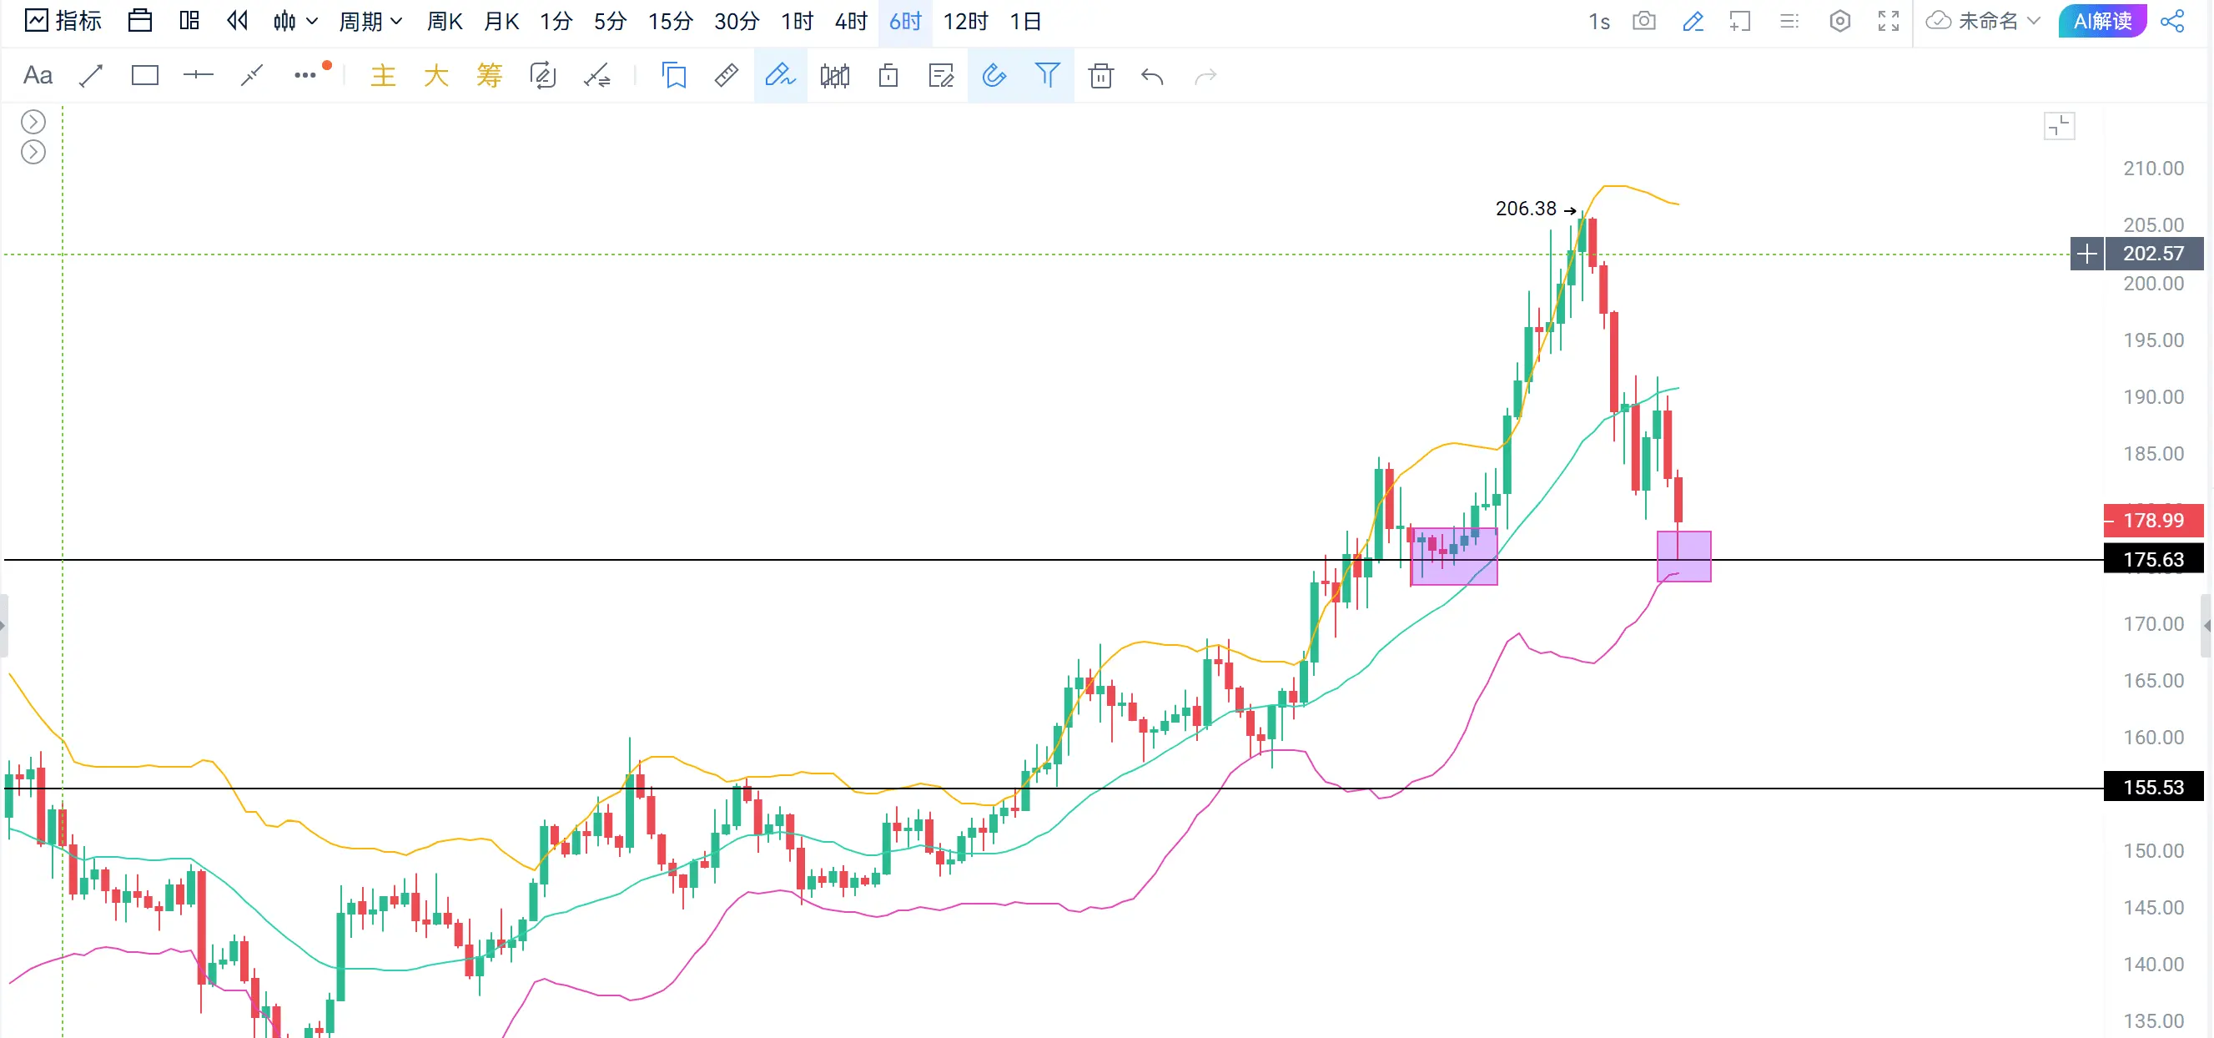Click the candlestick bars pattern icon
Image resolution: width=2214 pixels, height=1038 pixels.
pyautogui.click(x=834, y=76)
